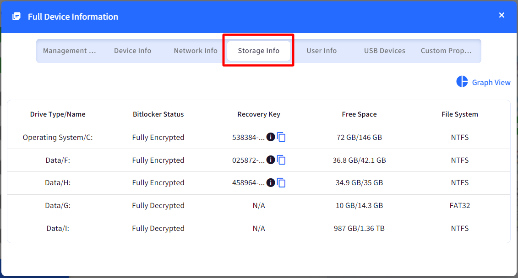Select the Data/G: drive name
The height and width of the screenshot is (278, 518).
coord(58,205)
